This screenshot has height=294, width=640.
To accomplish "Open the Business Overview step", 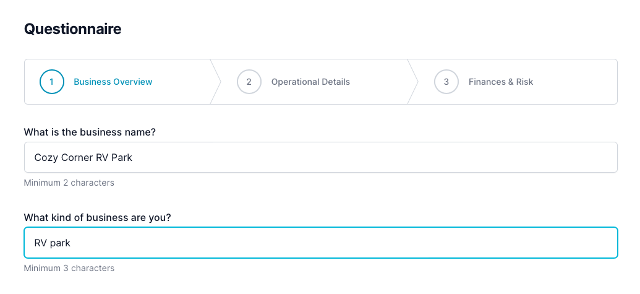I will pos(113,82).
